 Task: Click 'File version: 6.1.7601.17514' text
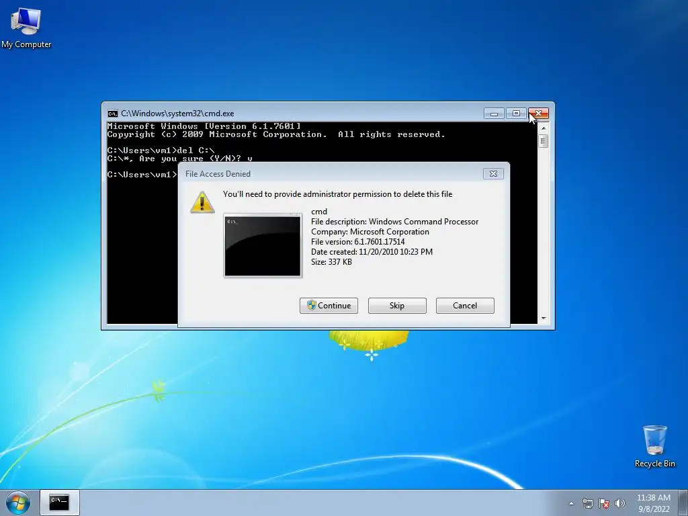357,242
